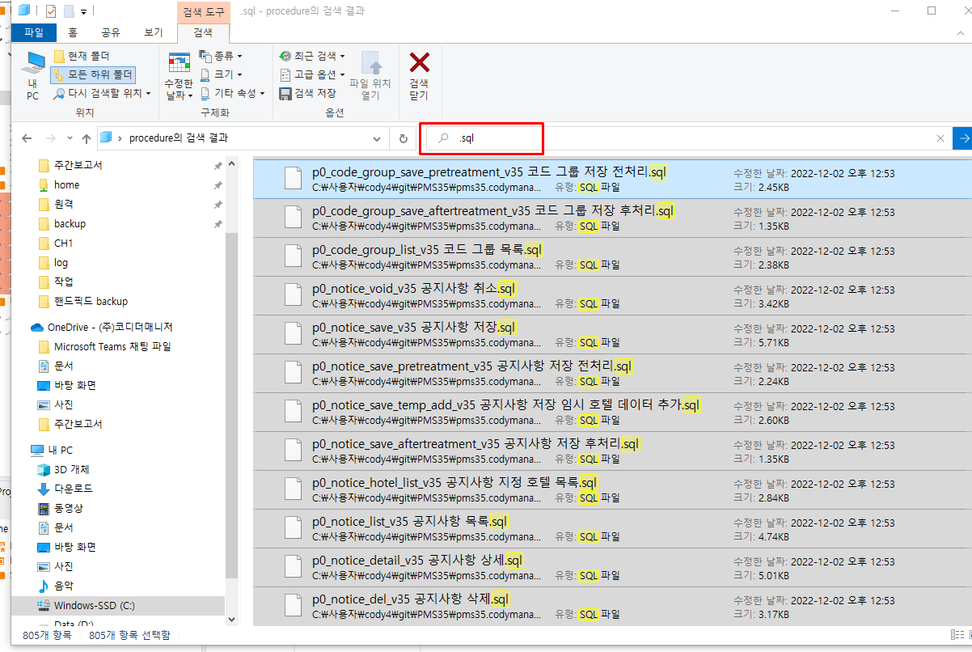This screenshot has width=972, height=652.
Task: Open 다시 검색할 위치 dropdown
Action: click(x=102, y=93)
